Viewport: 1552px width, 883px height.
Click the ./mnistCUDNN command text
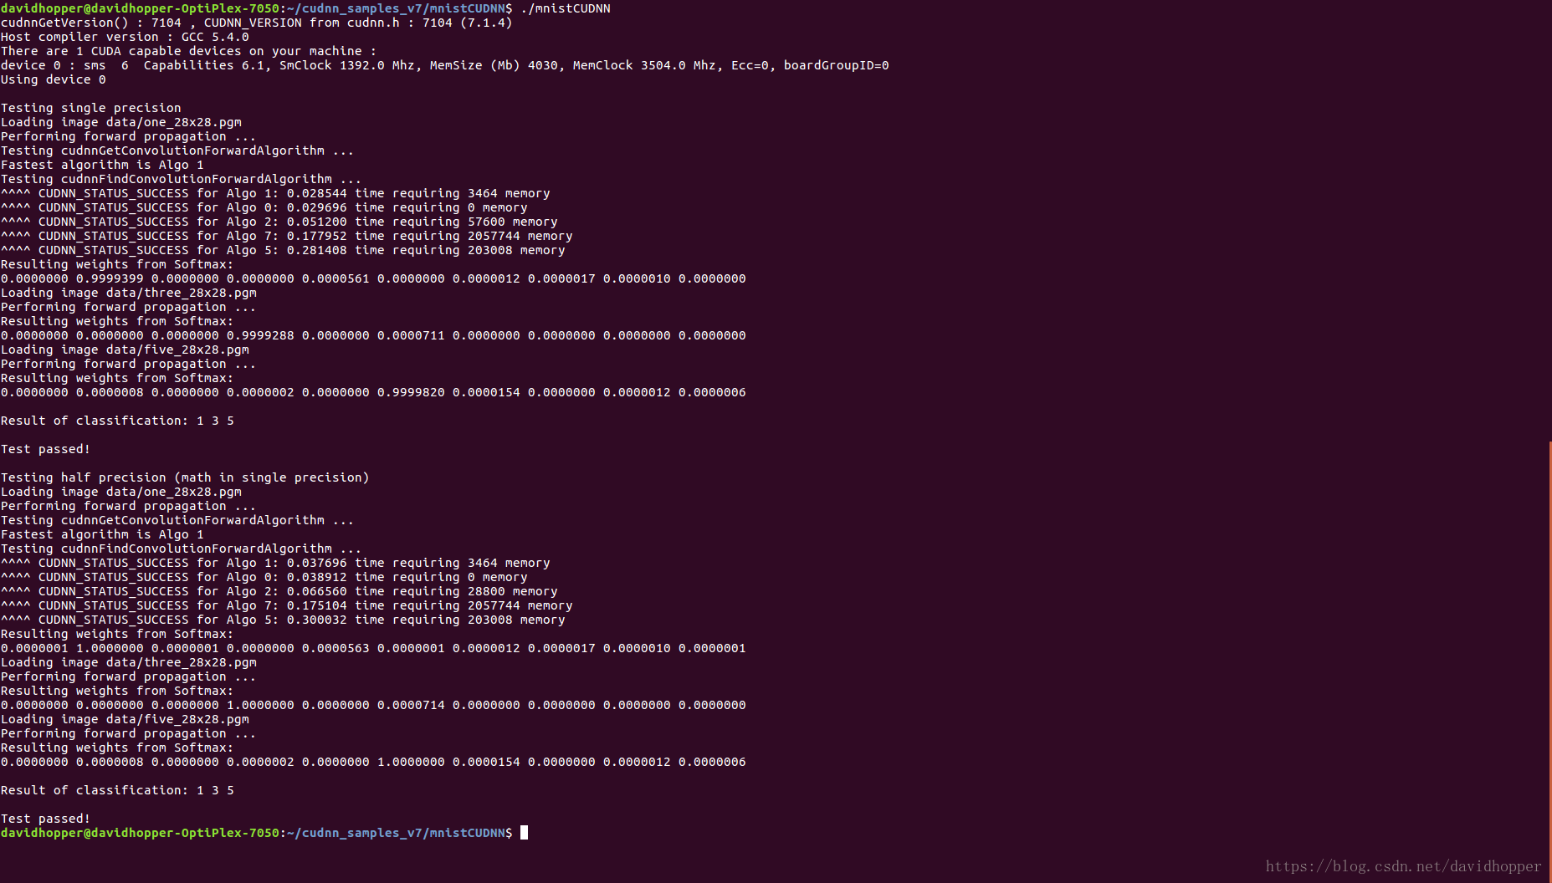point(566,8)
